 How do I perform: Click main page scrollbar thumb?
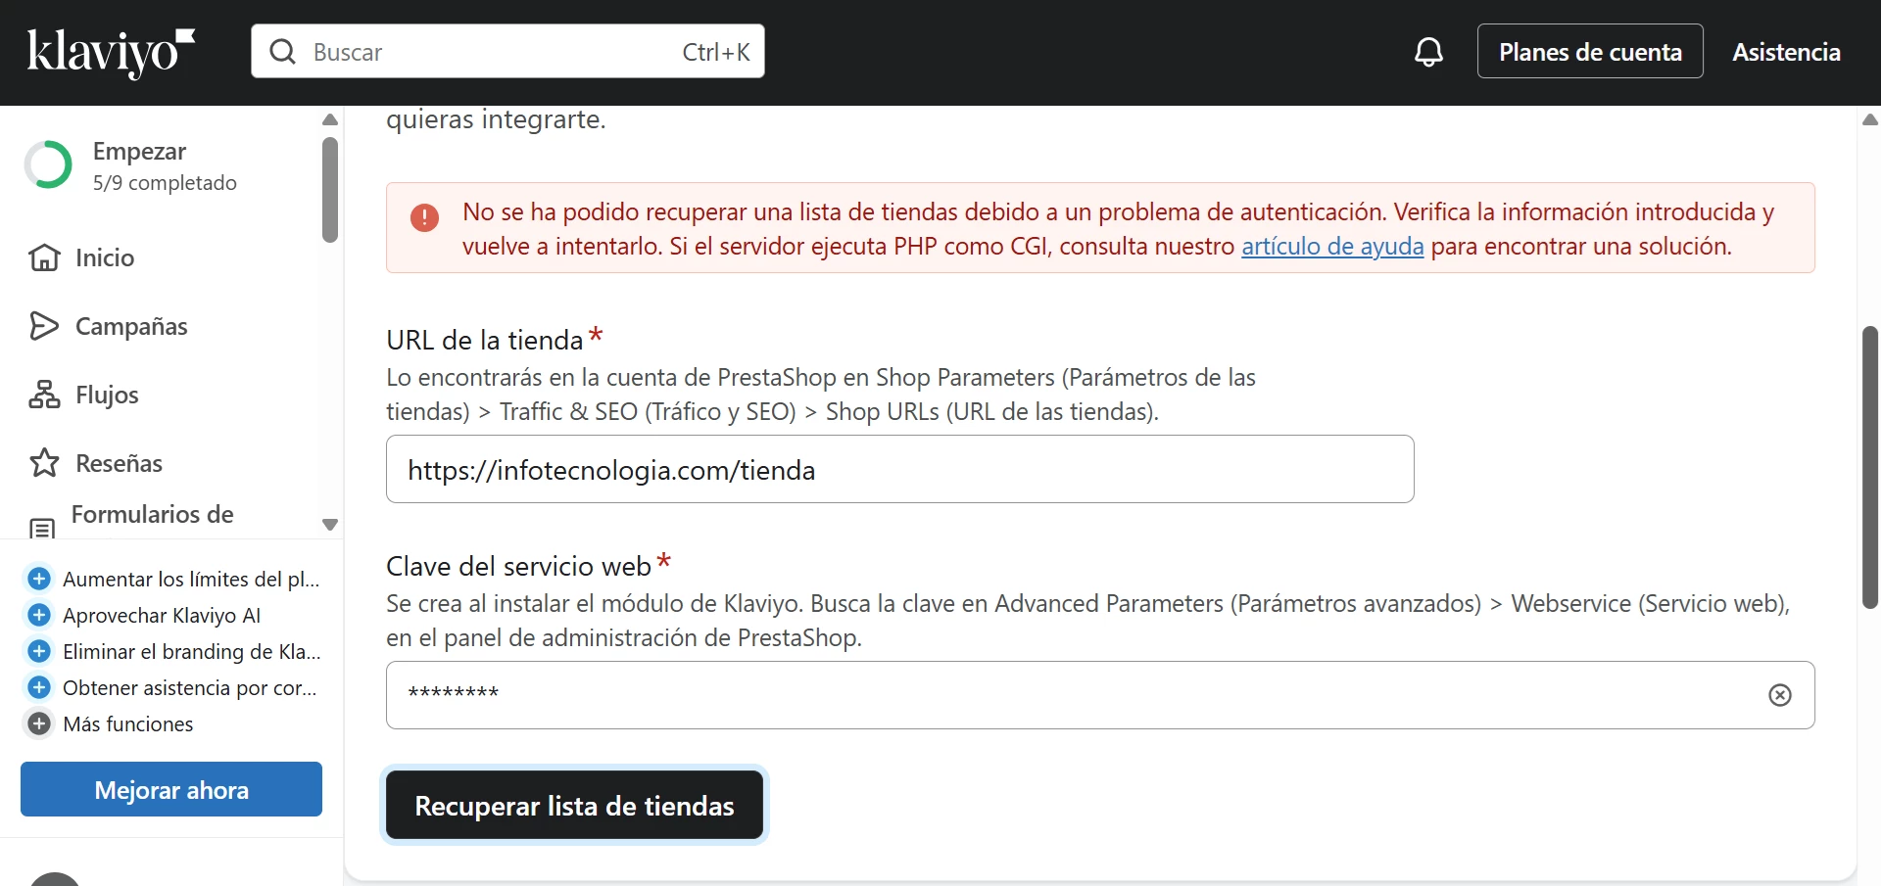(x=1870, y=468)
